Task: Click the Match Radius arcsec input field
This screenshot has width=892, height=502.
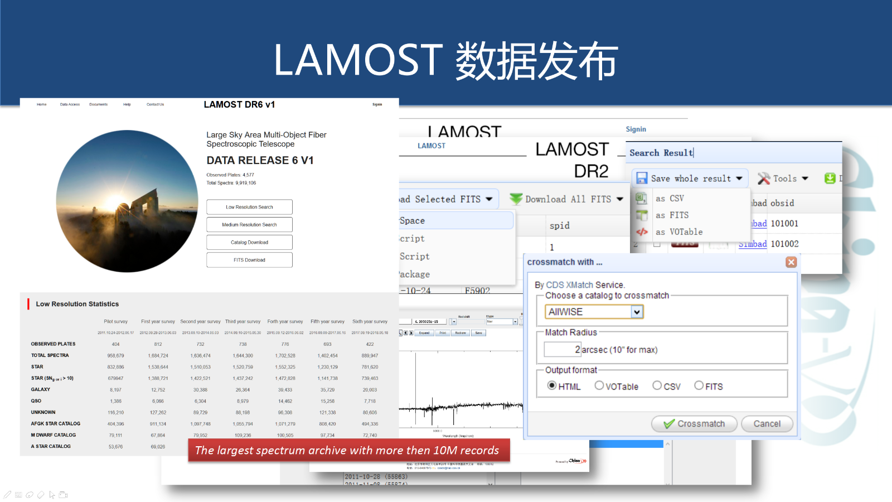Action: click(563, 350)
